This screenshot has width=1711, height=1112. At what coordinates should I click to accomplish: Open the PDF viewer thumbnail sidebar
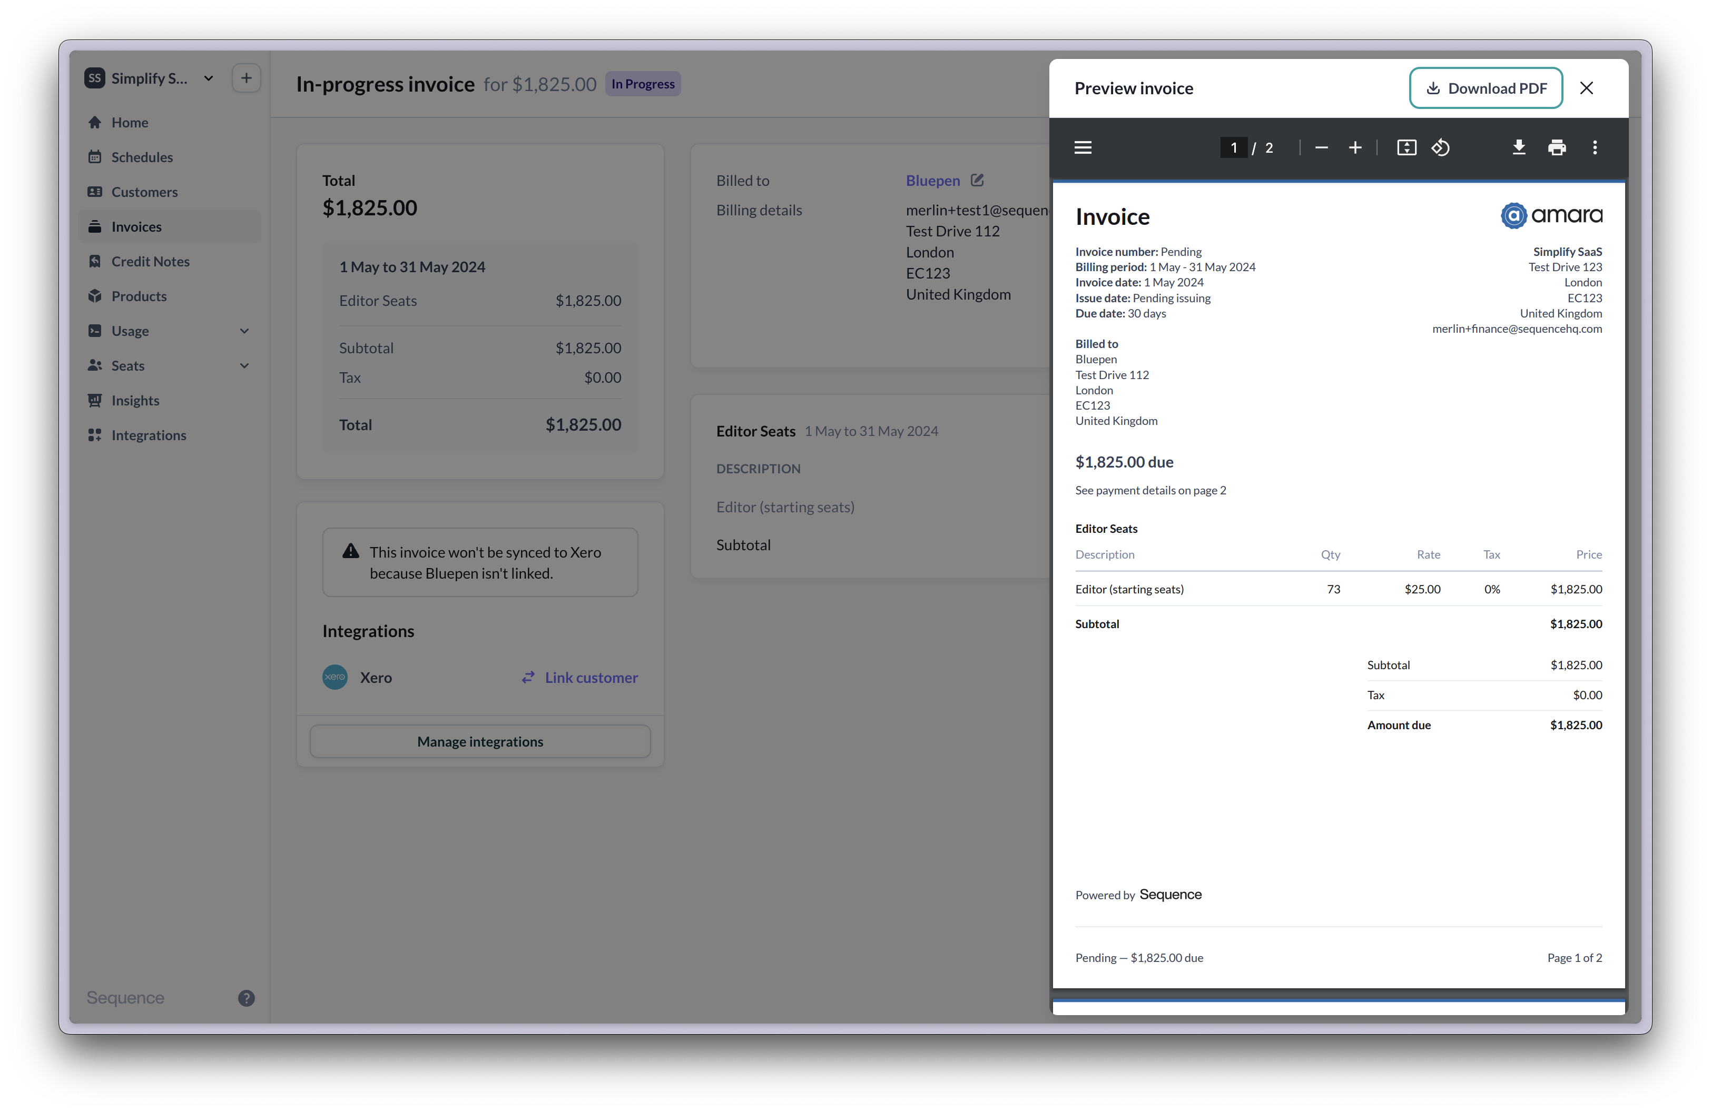tap(1083, 147)
